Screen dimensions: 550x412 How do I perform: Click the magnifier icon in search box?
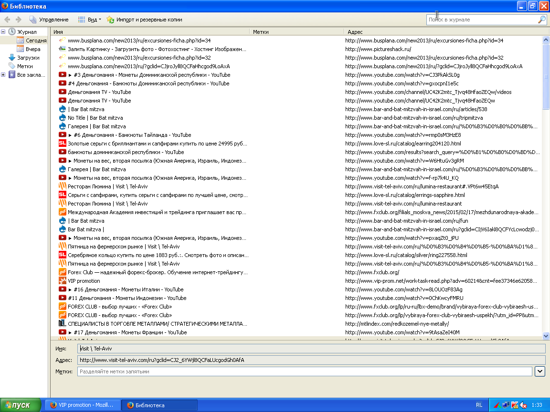tap(541, 20)
